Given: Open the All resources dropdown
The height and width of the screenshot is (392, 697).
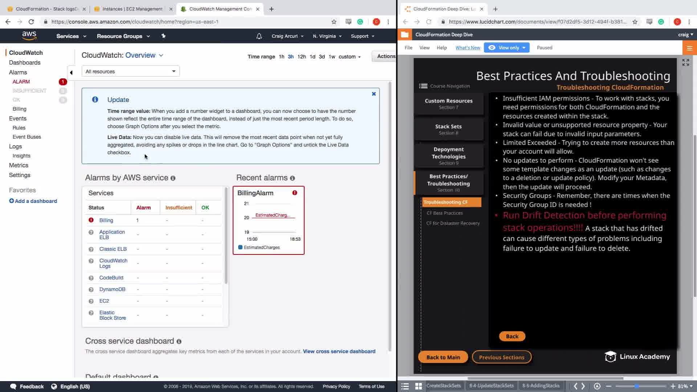Looking at the screenshot, I should tap(130, 72).
